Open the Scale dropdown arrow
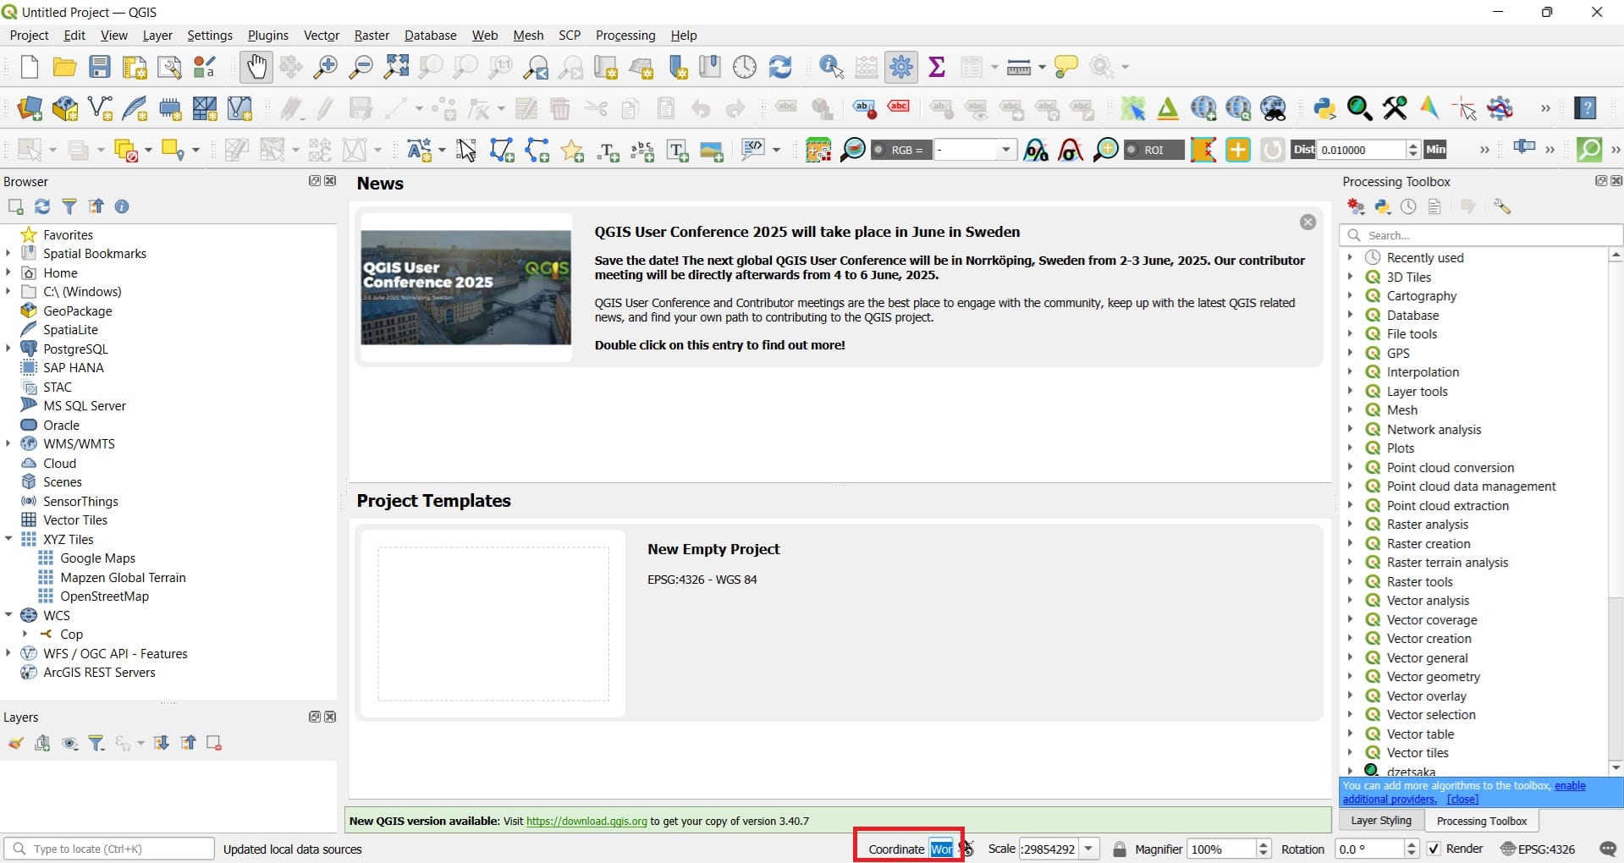Image resolution: width=1624 pixels, height=863 pixels. coord(1088,849)
